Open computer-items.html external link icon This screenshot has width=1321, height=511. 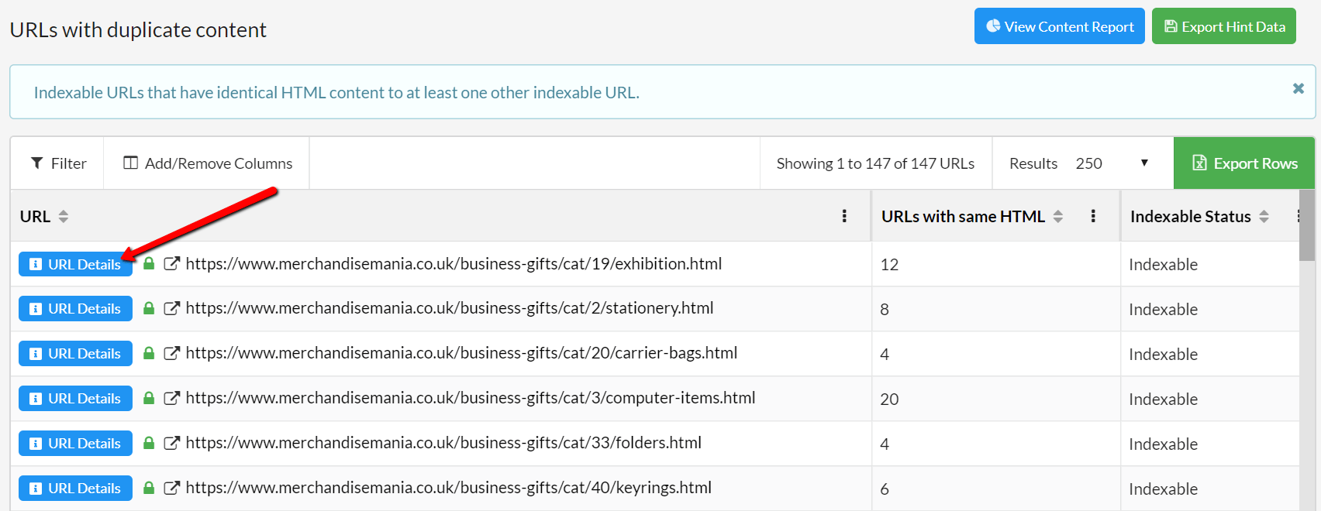172,398
